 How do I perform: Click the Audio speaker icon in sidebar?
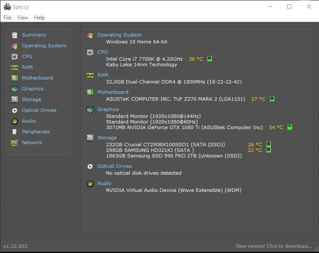click(15, 121)
